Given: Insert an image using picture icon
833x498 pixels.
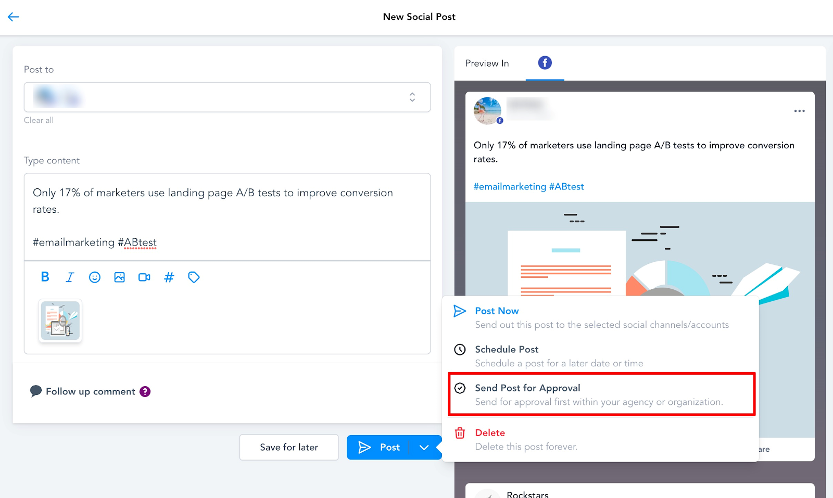Looking at the screenshot, I should (120, 277).
